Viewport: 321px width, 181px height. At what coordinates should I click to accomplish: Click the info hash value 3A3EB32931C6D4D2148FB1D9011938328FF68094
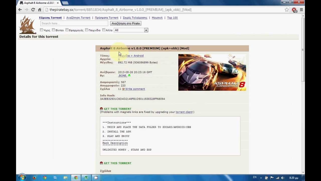coord(132,99)
